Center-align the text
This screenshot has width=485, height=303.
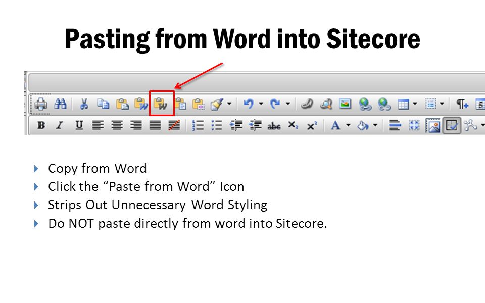pos(117,125)
